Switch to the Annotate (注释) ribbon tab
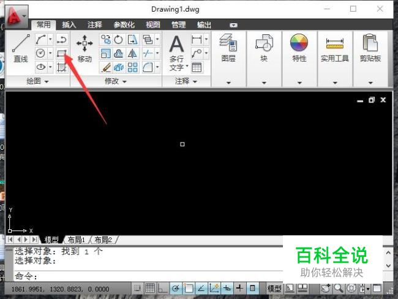The height and width of the screenshot is (299, 398). (95, 25)
